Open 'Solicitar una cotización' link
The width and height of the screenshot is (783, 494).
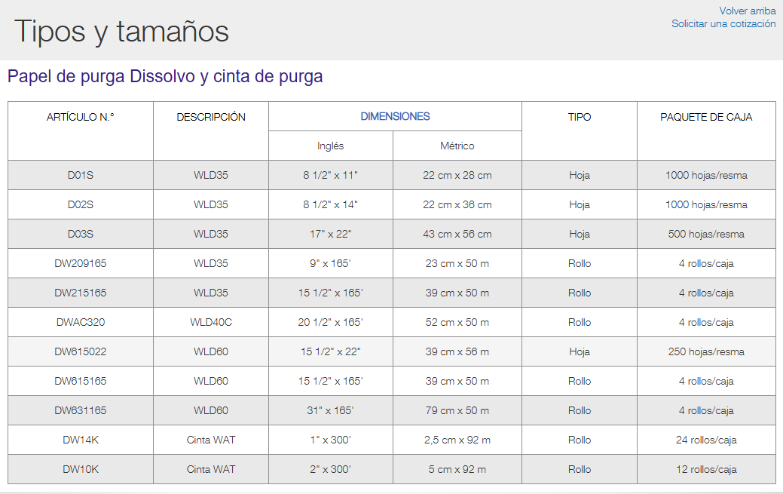pos(723,24)
